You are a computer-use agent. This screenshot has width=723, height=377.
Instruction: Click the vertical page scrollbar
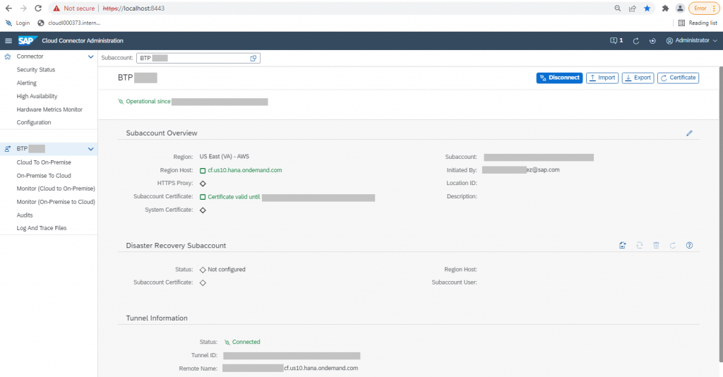coord(721,215)
